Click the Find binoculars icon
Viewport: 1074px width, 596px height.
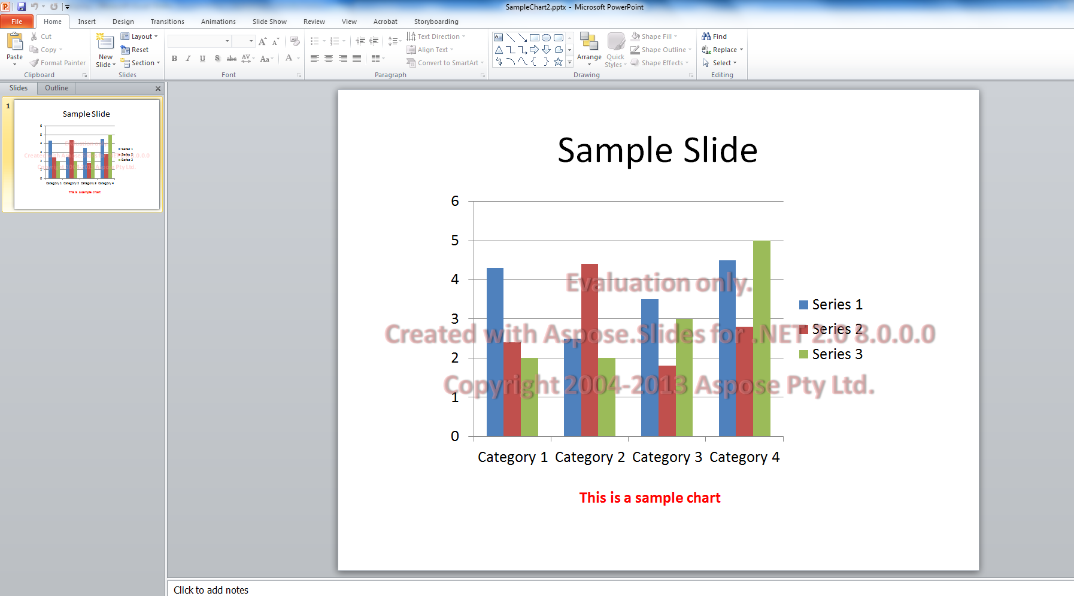click(706, 37)
